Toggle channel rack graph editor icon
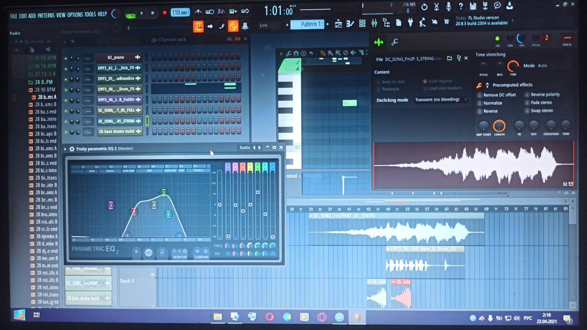The image size is (587, 330). (x=229, y=39)
